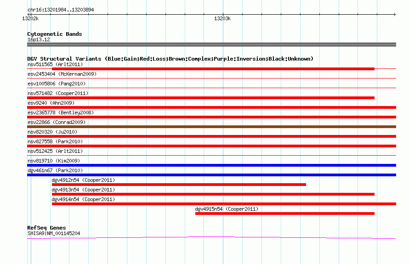Click the dgv4912n54 (Cooper2011) label text
This screenshot has height=264, width=409.
(x=83, y=180)
